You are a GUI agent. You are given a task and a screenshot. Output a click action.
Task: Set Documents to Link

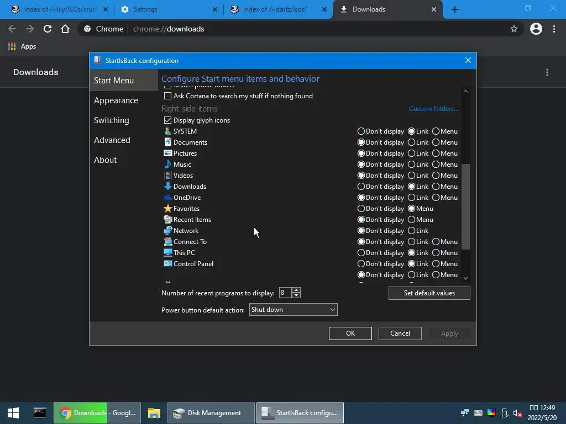click(x=411, y=142)
